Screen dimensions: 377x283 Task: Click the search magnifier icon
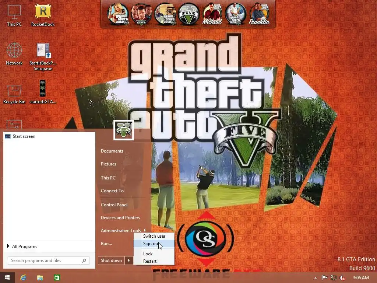point(84,261)
